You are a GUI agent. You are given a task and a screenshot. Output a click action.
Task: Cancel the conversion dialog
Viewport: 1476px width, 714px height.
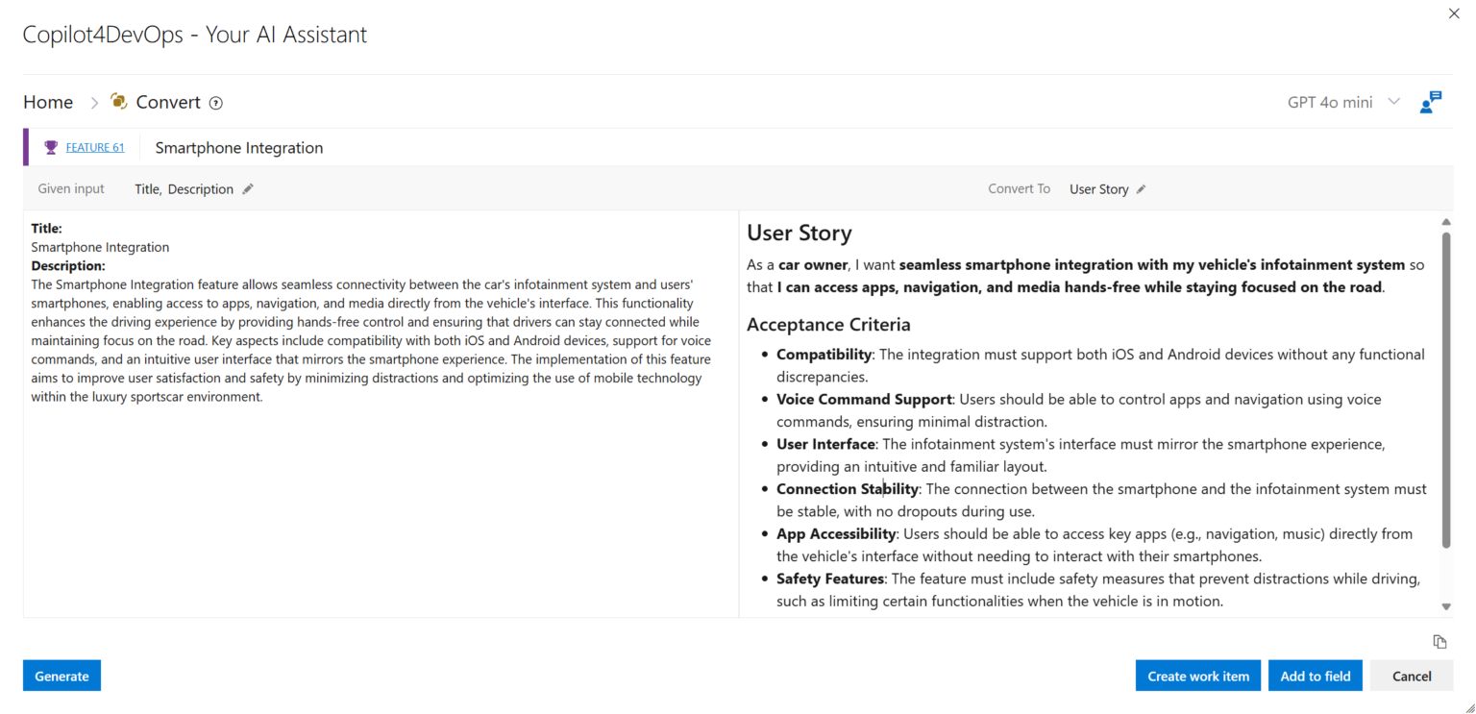pos(1410,676)
